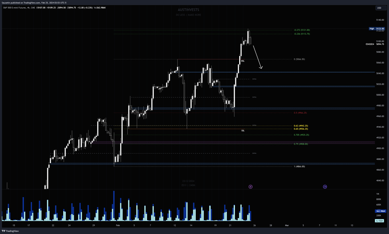Image resolution: width=389 pixels, height=234 pixels.
Task: Click the 5040.00 price axis tick
Action: [x=380, y=73]
